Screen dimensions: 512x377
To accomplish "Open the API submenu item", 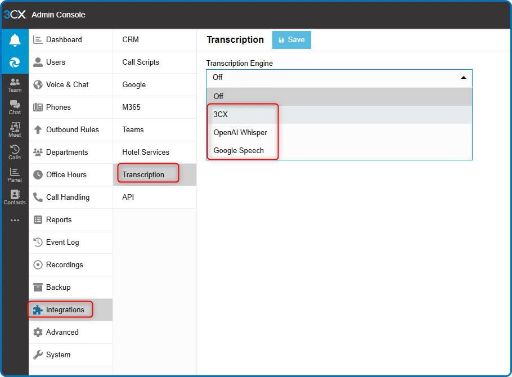I will pos(155,198).
